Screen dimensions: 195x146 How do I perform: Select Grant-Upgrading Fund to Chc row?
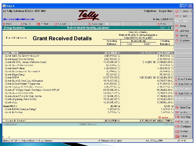88,99
